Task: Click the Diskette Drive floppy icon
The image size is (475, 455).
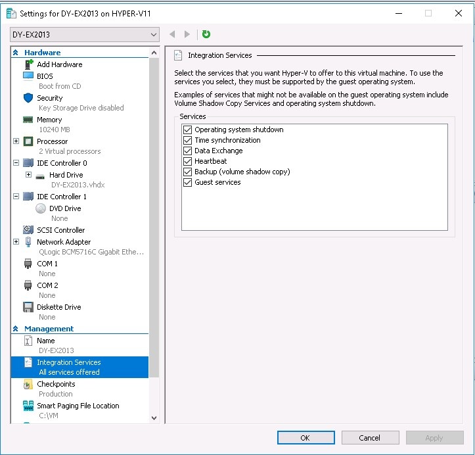Action: point(28,307)
